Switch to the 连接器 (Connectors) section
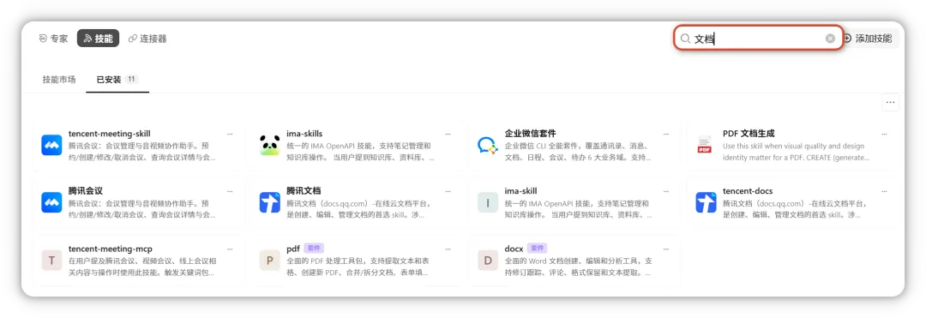This screenshot has height=318, width=926. (147, 39)
